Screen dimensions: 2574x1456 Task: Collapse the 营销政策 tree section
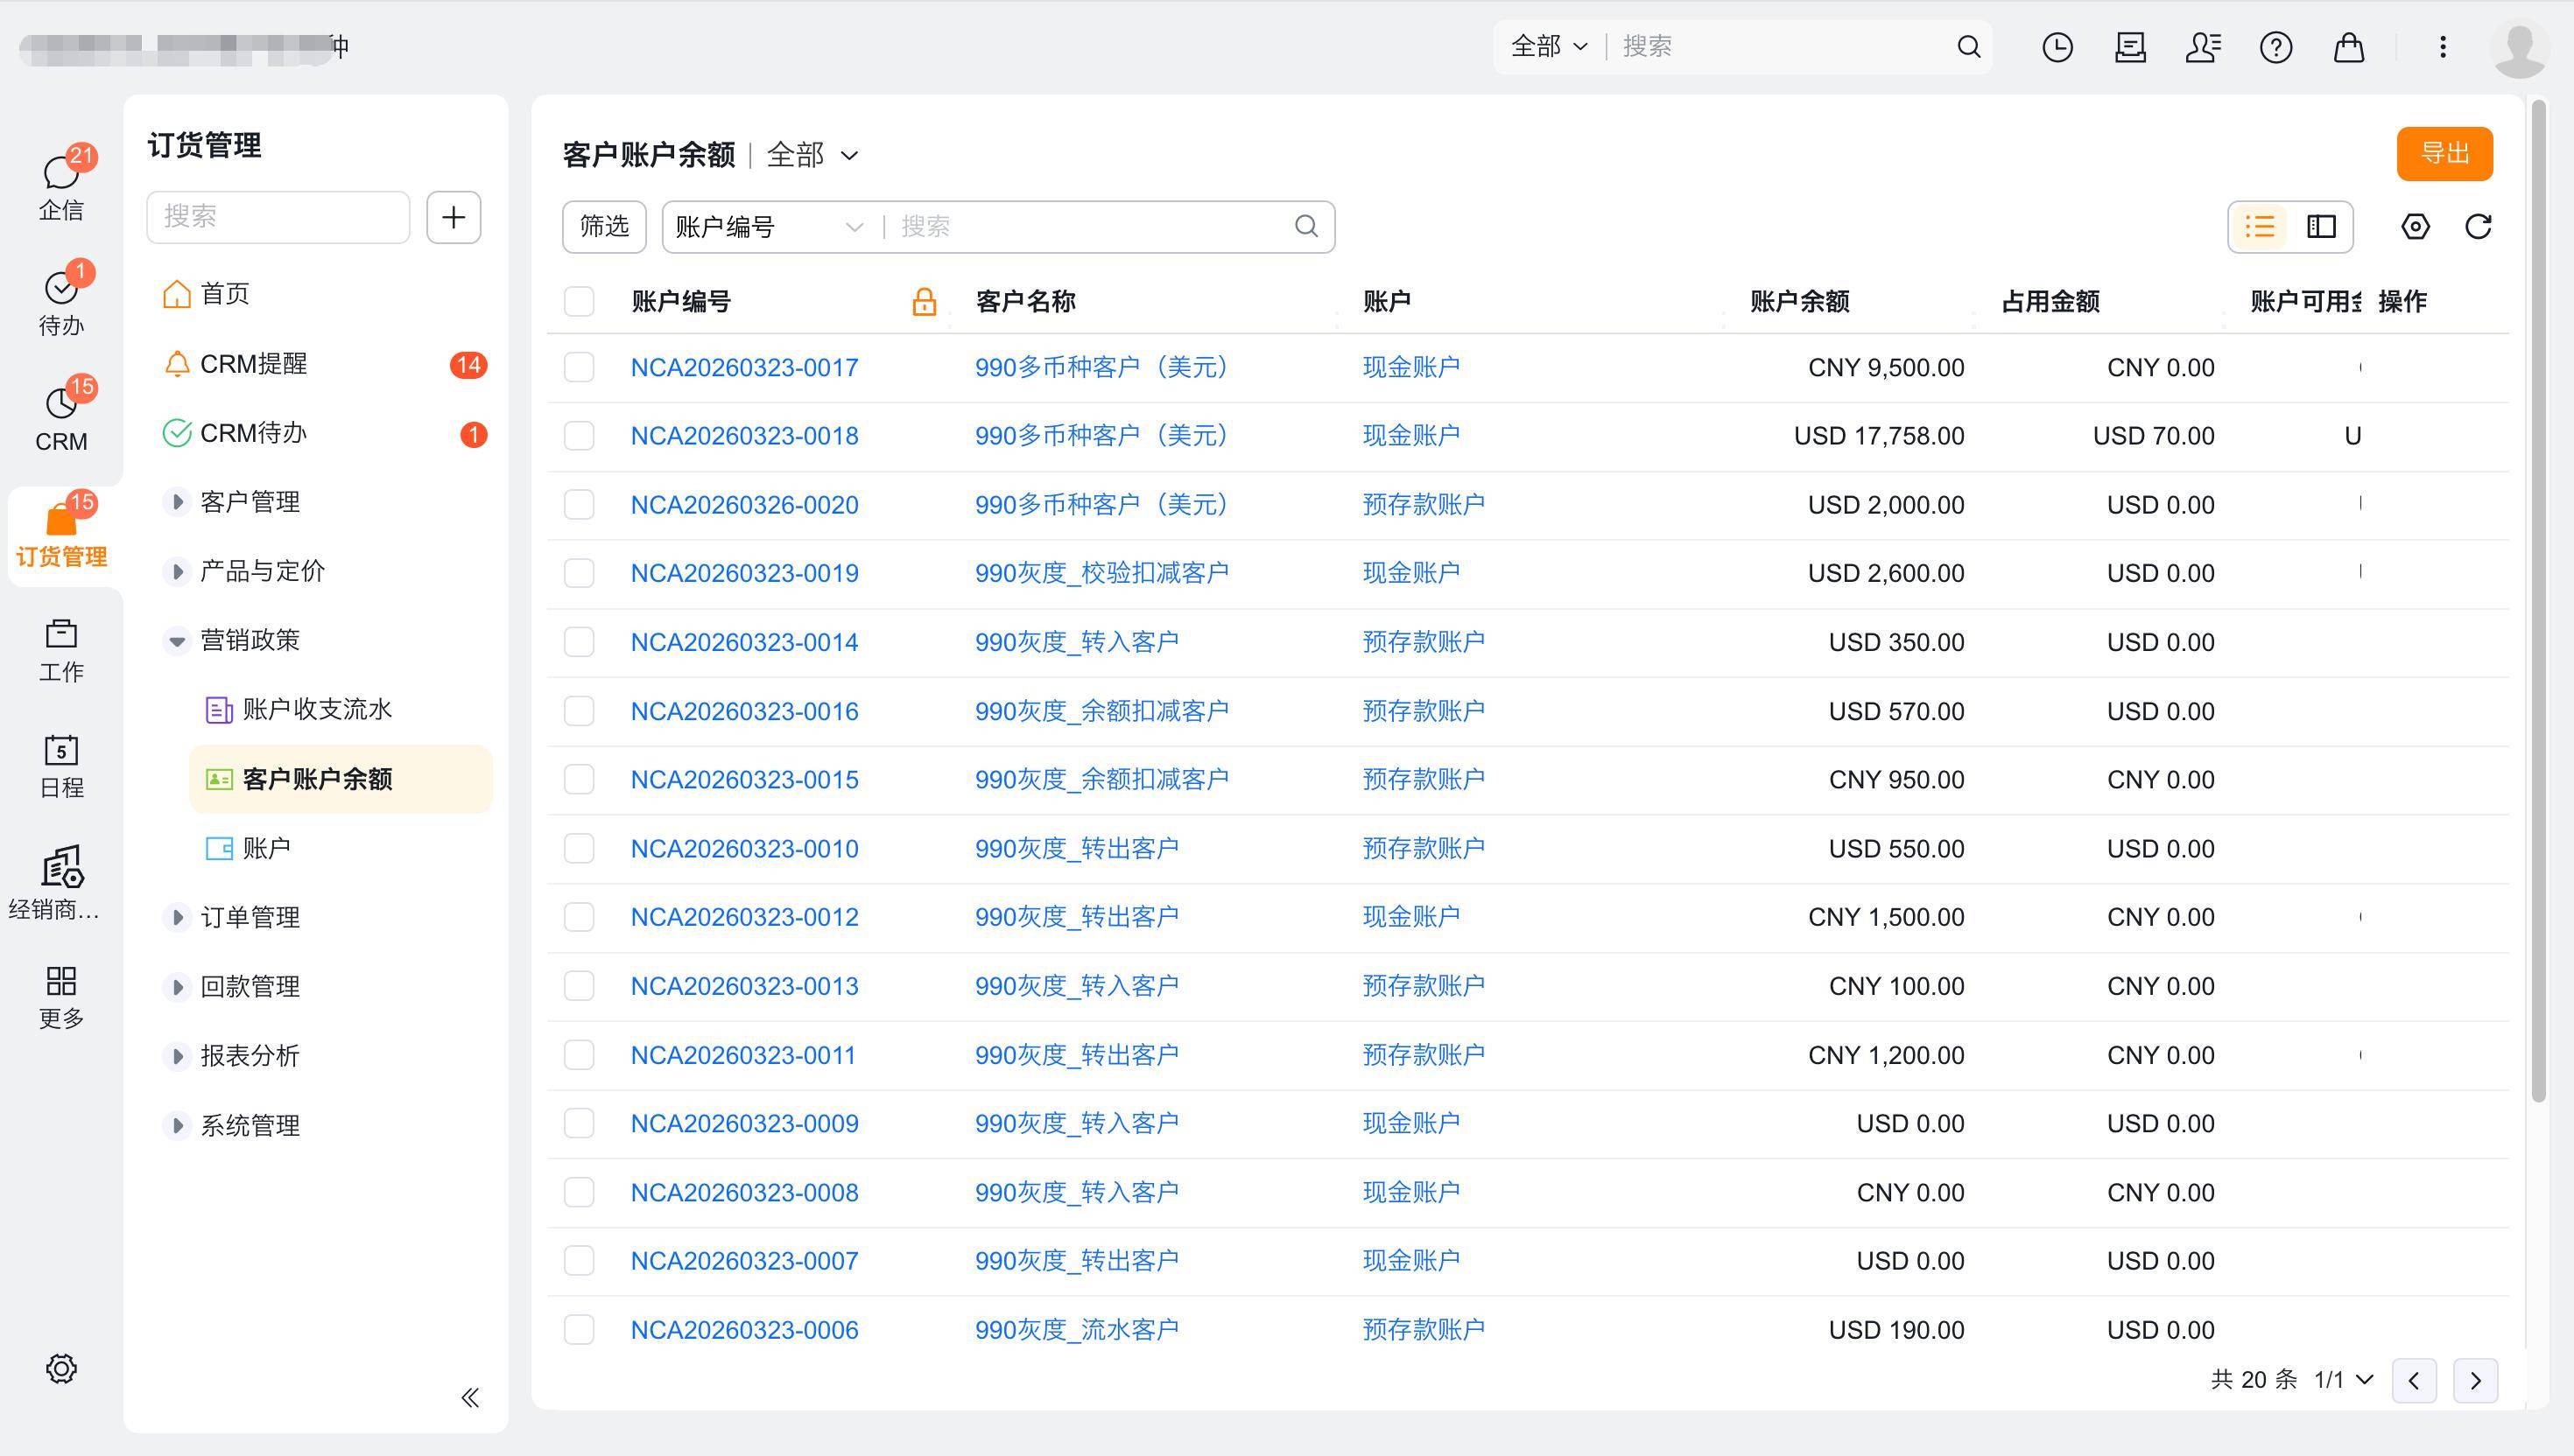tap(177, 641)
